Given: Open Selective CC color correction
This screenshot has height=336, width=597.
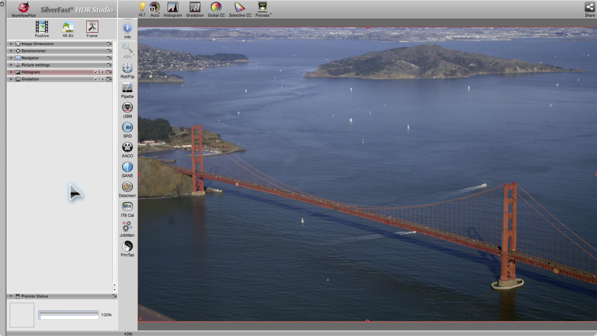Looking at the screenshot, I should [240, 7].
